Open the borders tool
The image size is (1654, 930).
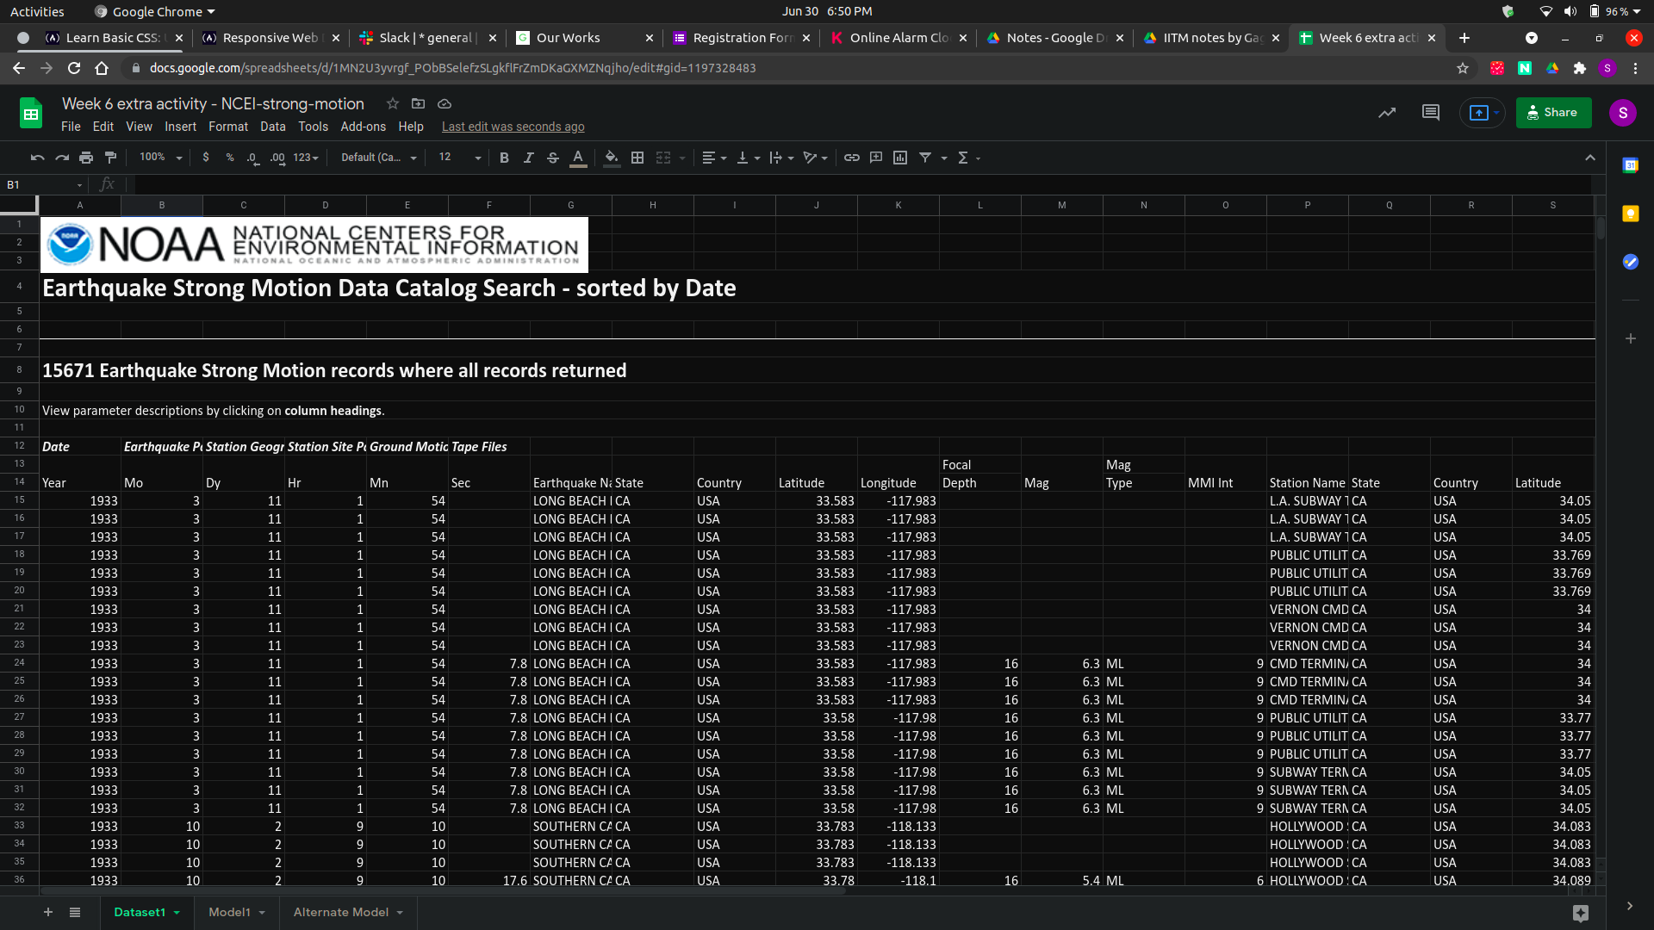click(637, 158)
